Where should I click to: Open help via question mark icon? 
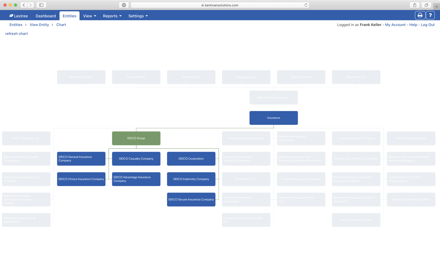(430, 15)
